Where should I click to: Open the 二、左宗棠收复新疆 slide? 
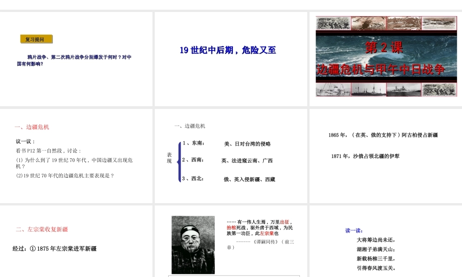coord(76,241)
